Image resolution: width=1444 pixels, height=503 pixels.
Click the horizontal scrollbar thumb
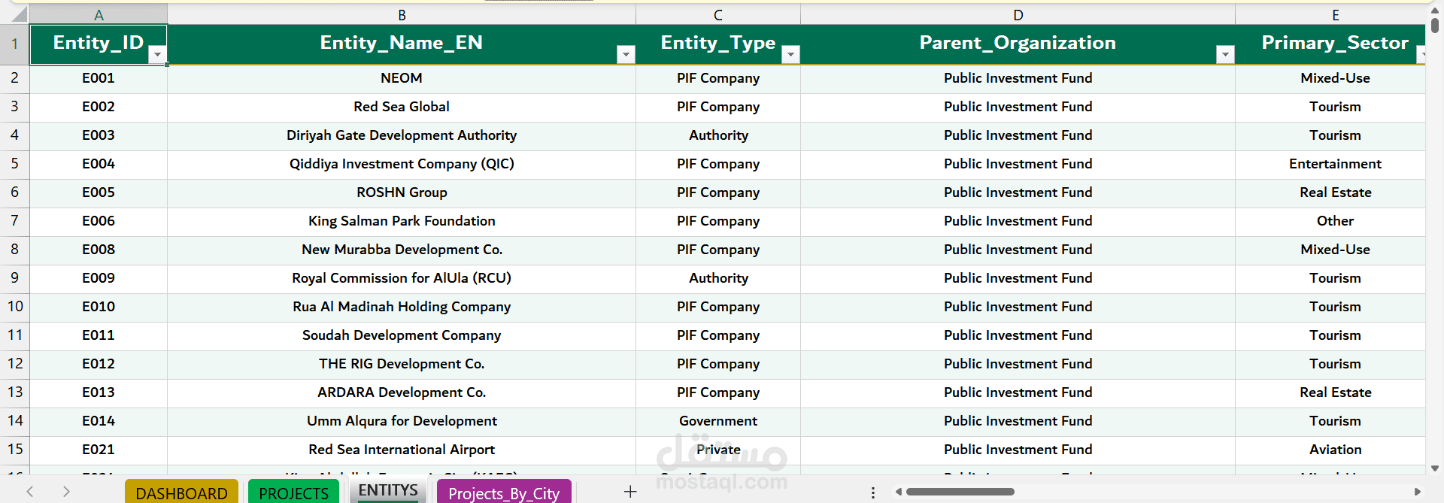(x=960, y=492)
